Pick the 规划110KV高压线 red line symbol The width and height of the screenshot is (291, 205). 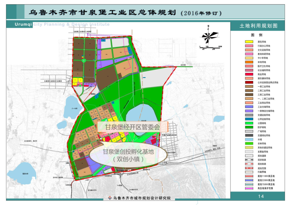click(249, 176)
